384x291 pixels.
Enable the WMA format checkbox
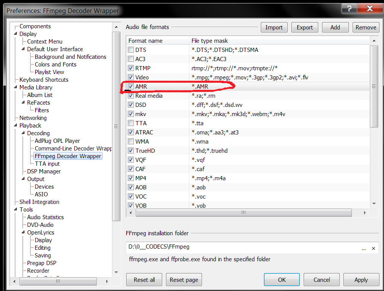131,142
